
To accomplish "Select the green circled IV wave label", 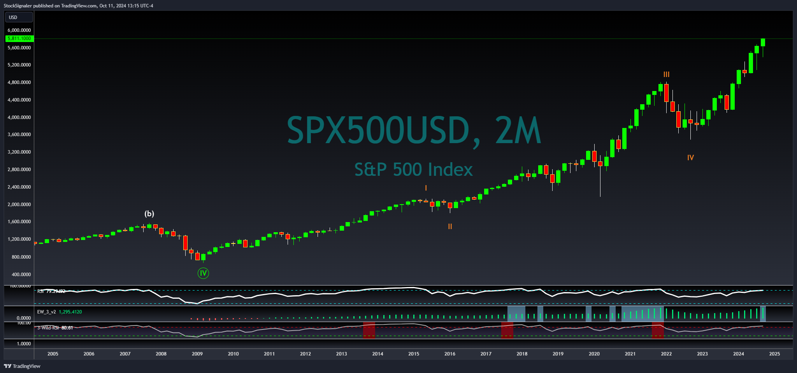I will click(203, 273).
